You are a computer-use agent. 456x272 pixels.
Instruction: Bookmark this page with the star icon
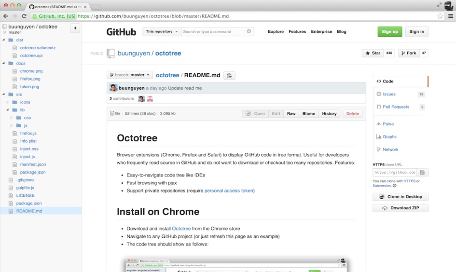[x=440, y=16]
